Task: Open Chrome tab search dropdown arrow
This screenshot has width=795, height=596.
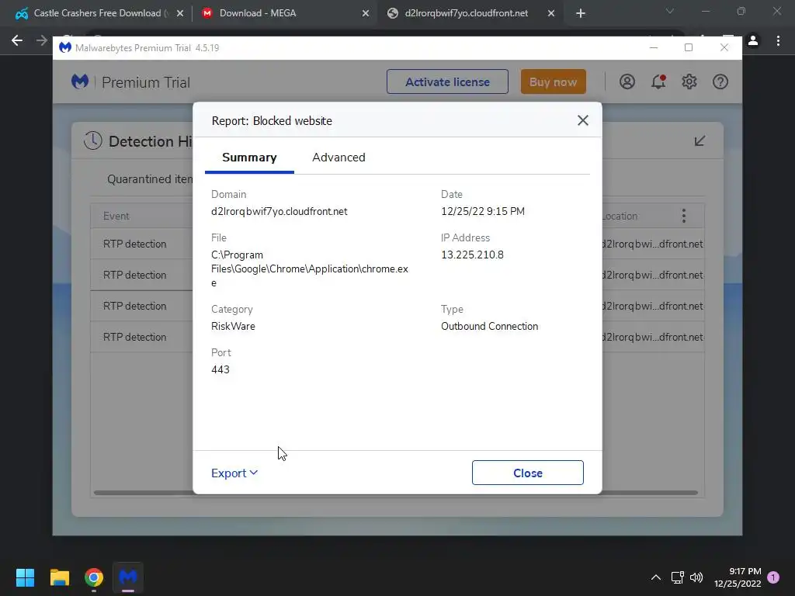Action: pyautogui.click(x=670, y=11)
